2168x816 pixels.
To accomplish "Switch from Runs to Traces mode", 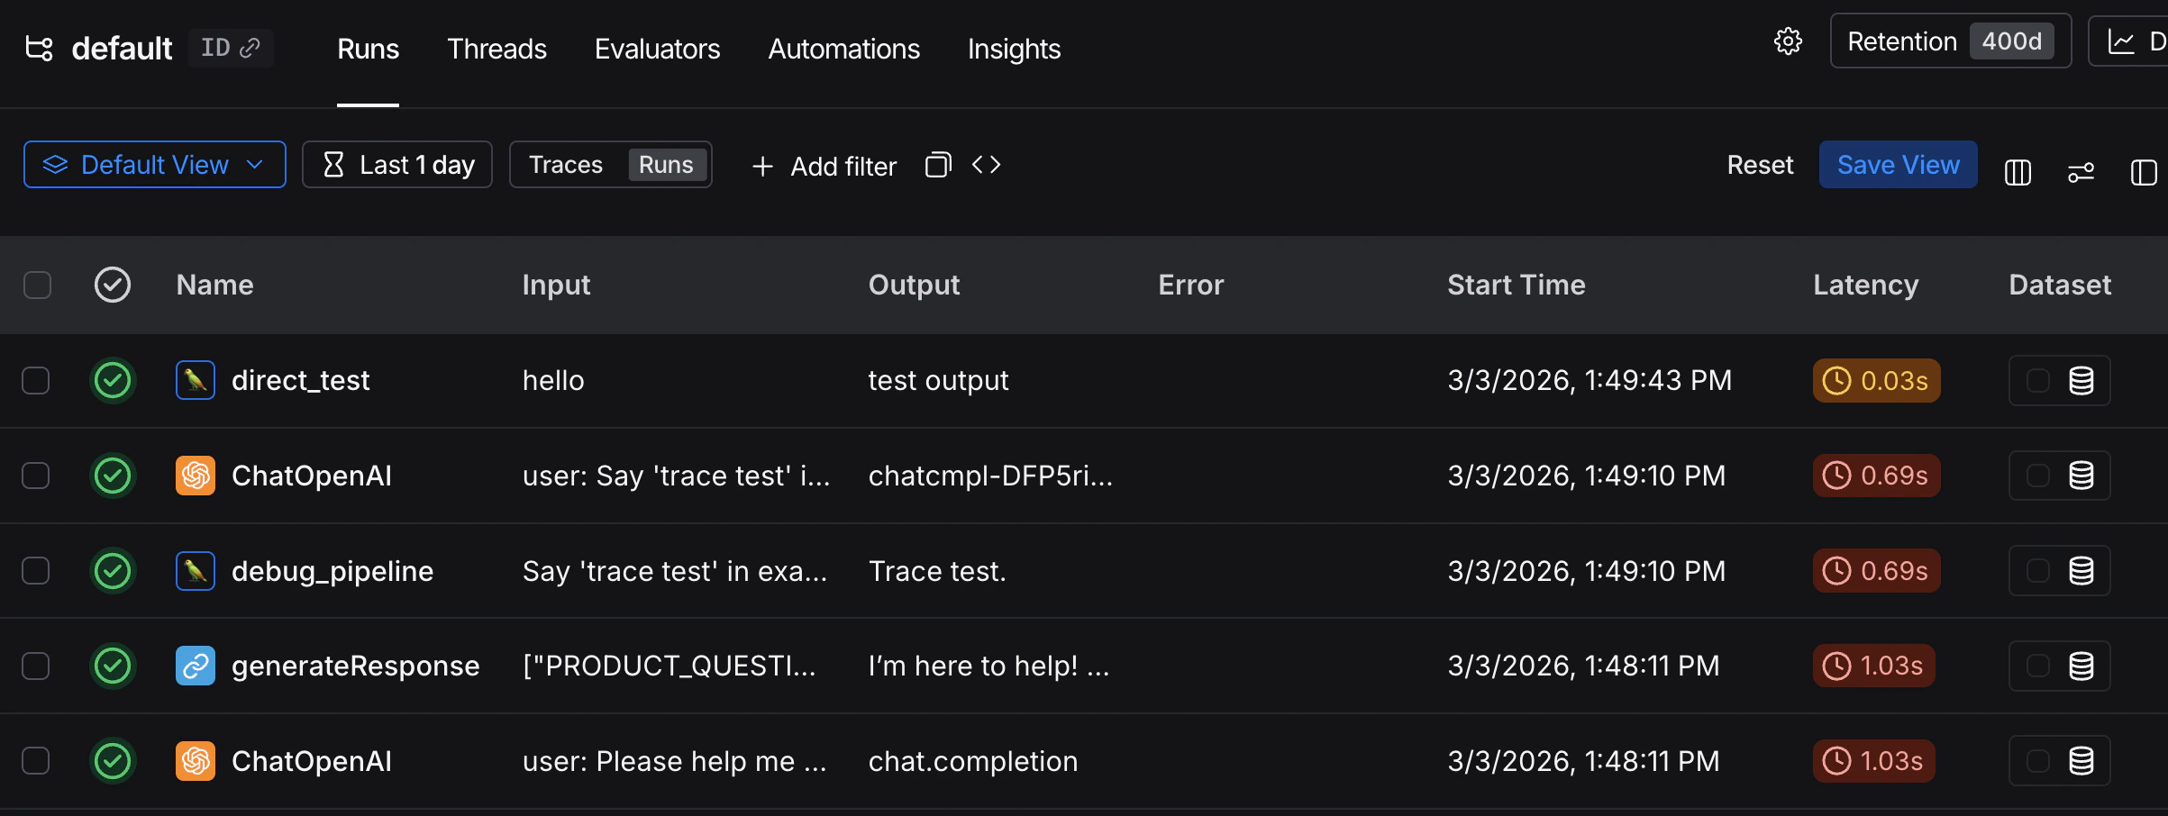I will 566,164.
